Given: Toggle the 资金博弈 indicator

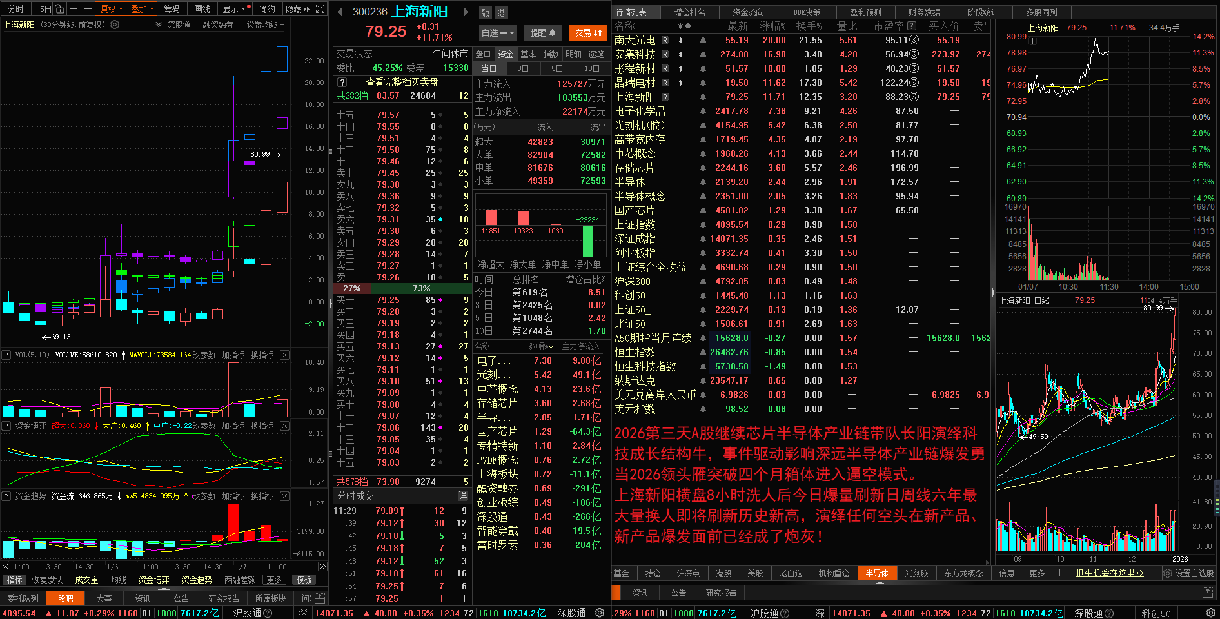Looking at the screenshot, I should 153,580.
